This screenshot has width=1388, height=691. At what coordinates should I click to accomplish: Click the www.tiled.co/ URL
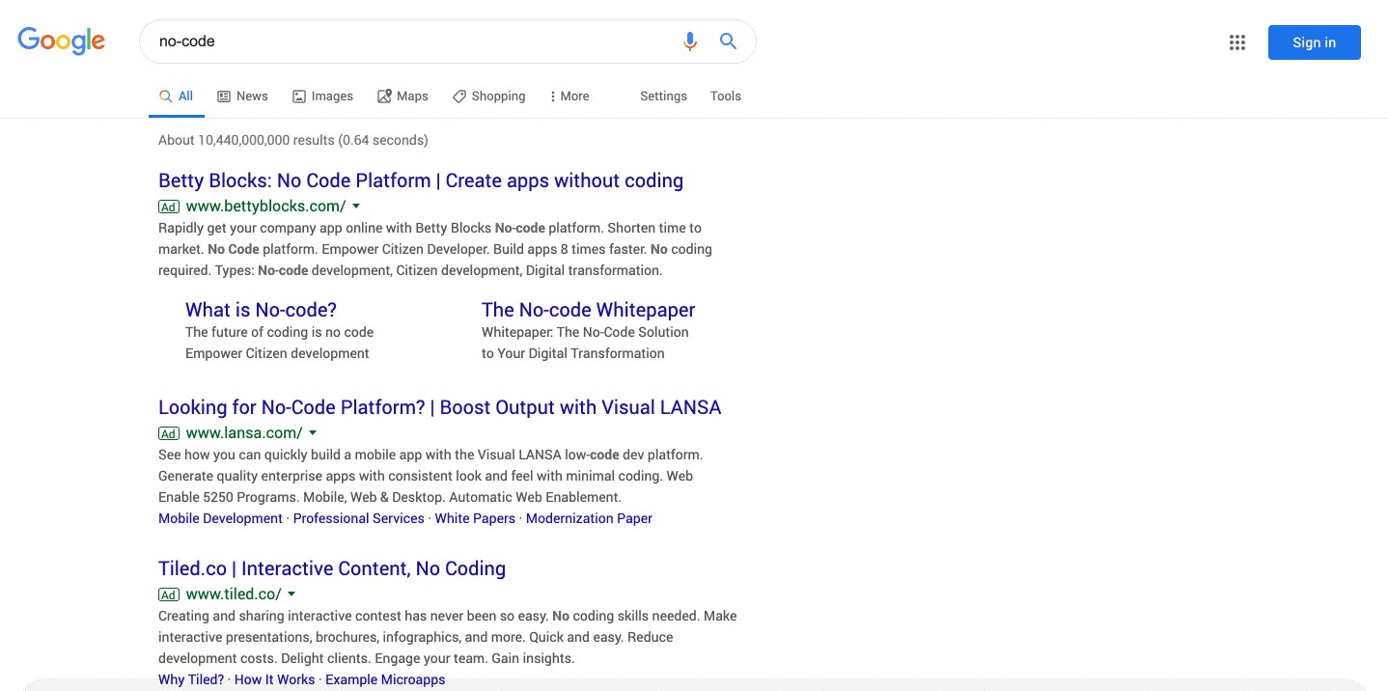[x=234, y=594]
